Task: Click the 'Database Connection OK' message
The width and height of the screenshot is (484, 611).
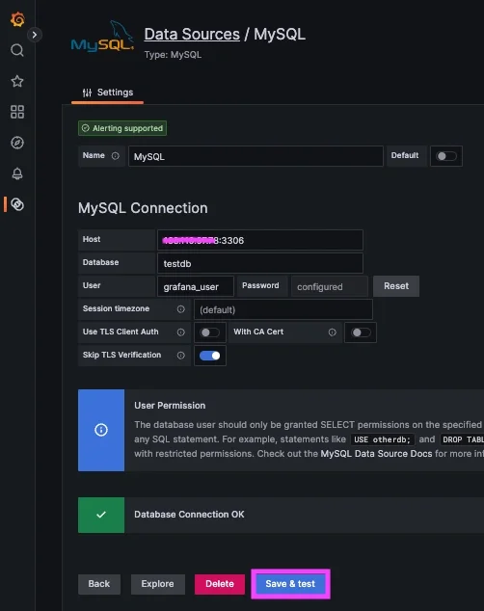Action: [189, 515]
